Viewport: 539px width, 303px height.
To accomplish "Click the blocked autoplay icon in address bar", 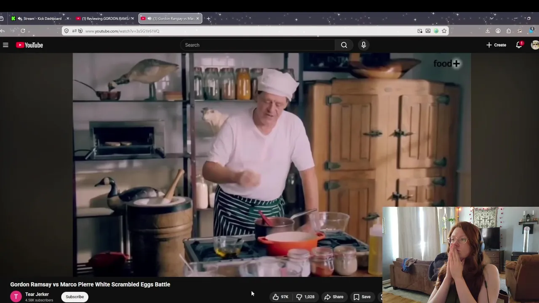I will click(x=80, y=31).
